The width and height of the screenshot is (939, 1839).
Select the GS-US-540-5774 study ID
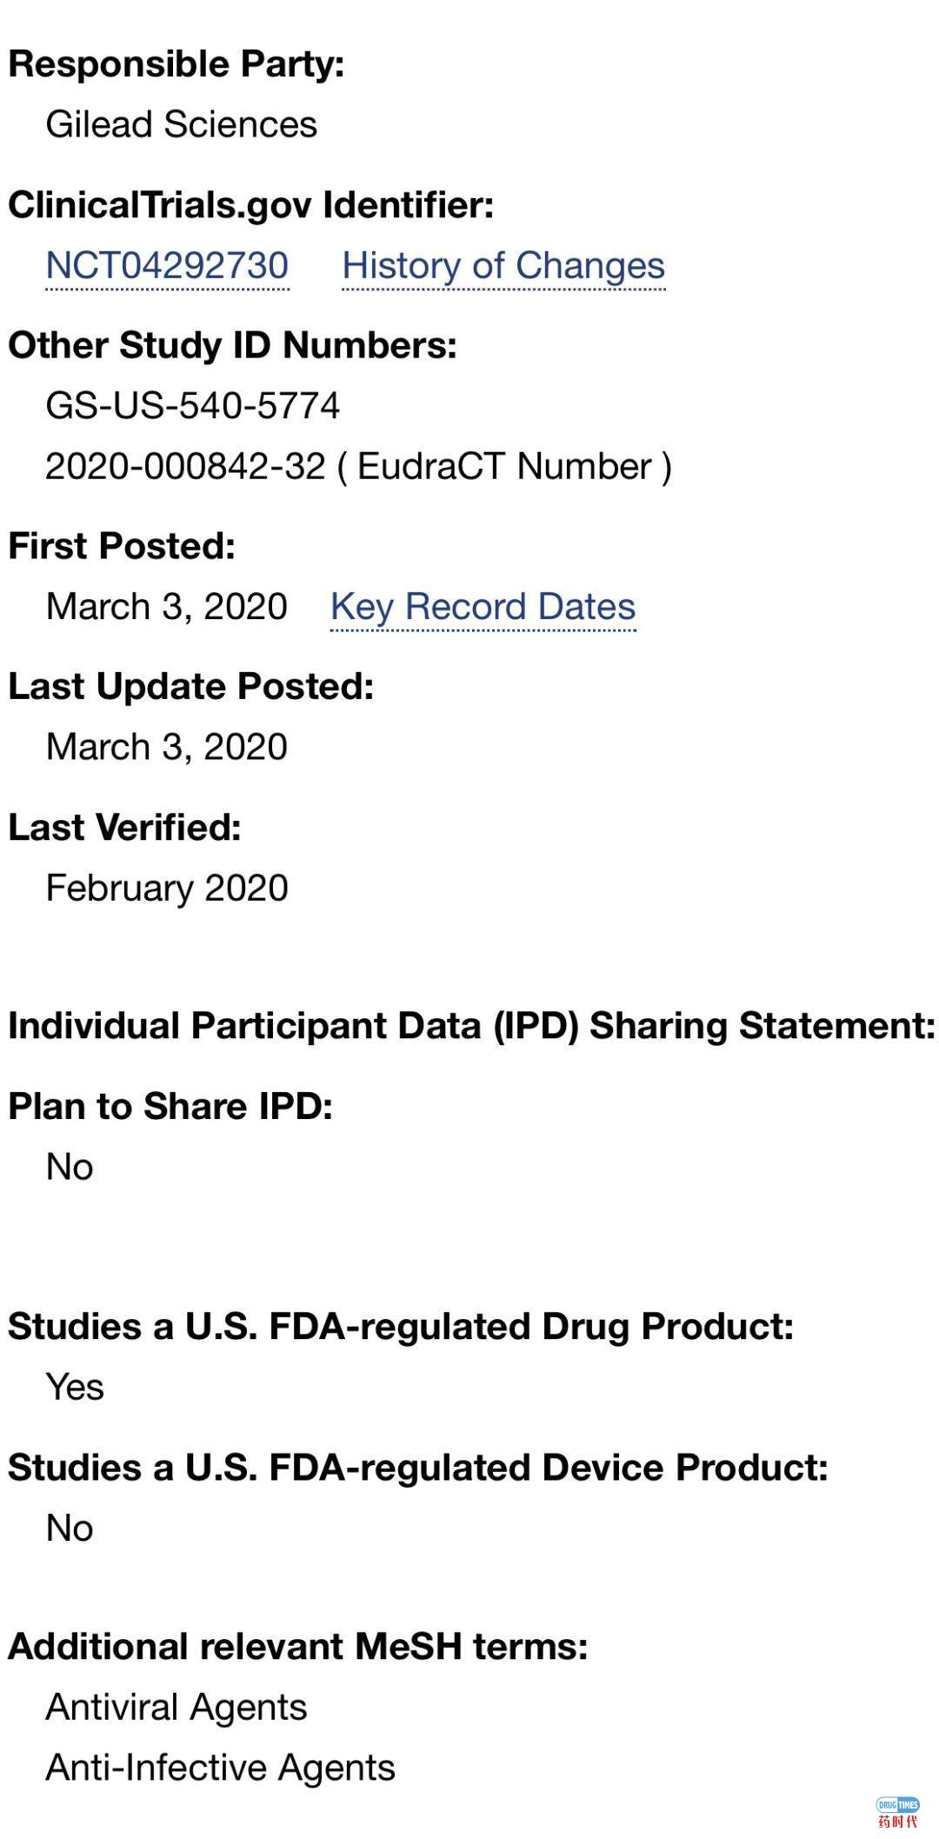point(192,406)
